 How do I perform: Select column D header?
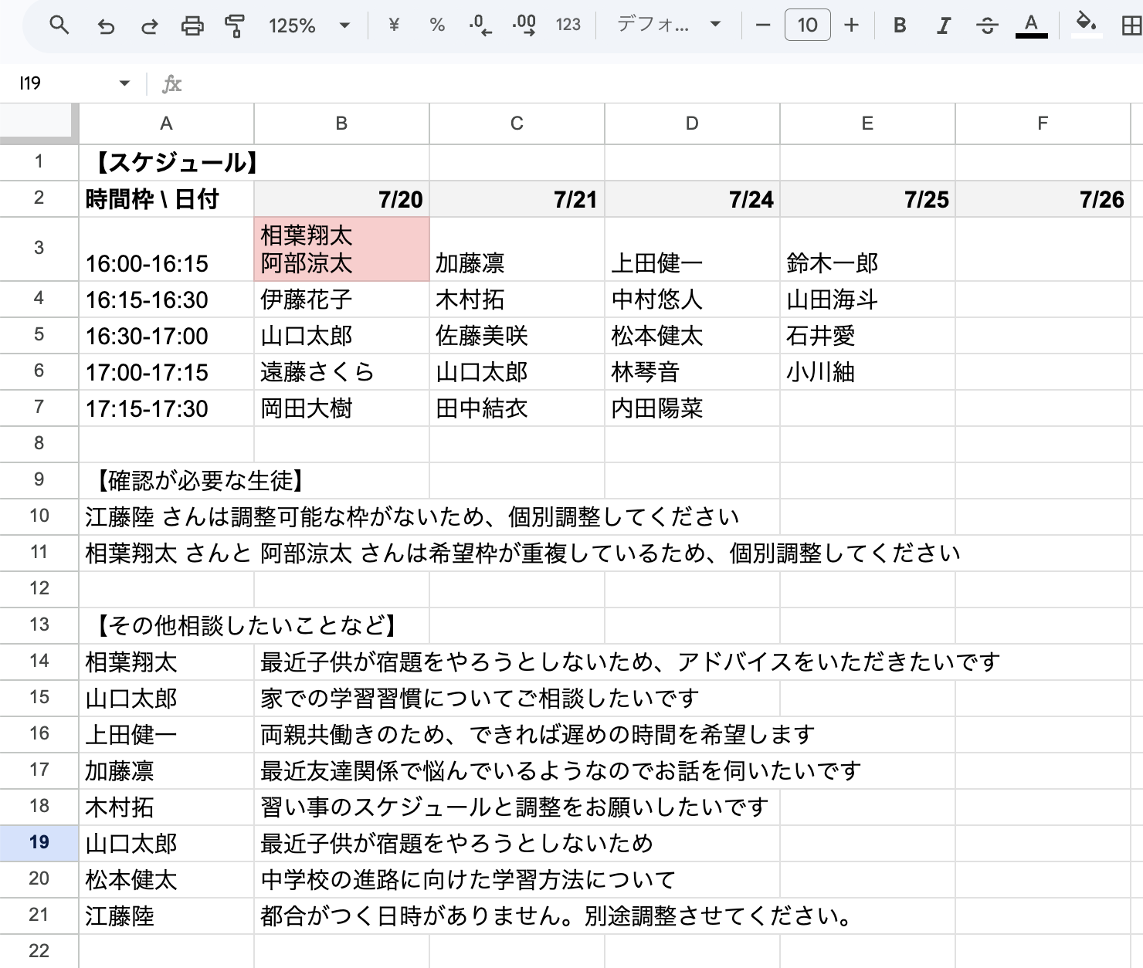click(692, 124)
